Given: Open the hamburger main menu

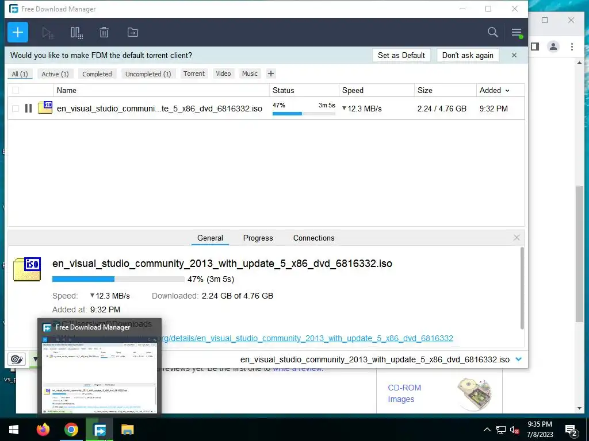Looking at the screenshot, I should pos(517,33).
